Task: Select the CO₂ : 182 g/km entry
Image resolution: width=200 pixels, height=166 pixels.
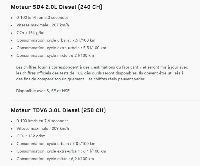Action: point(31,136)
